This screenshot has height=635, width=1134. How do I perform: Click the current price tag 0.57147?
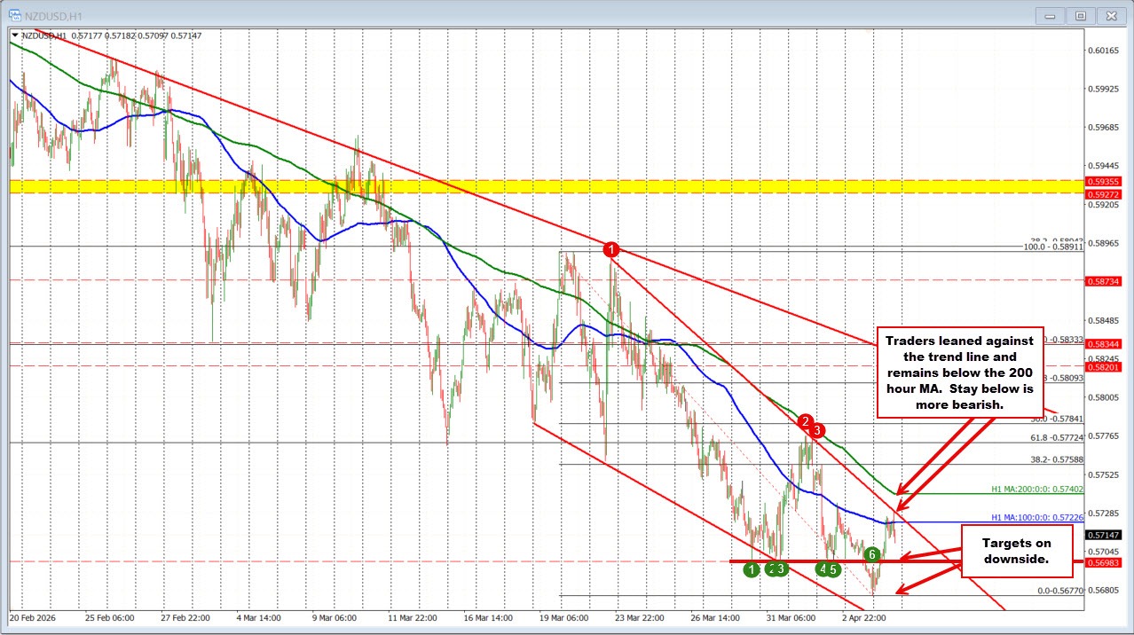pyautogui.click(x=1103, y=534)
